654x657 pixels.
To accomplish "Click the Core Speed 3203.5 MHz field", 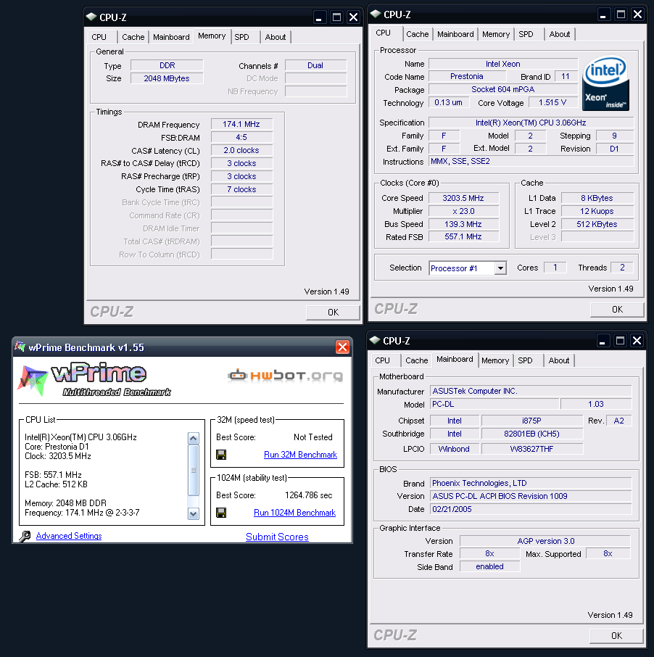I will click(x=463, y=198).
